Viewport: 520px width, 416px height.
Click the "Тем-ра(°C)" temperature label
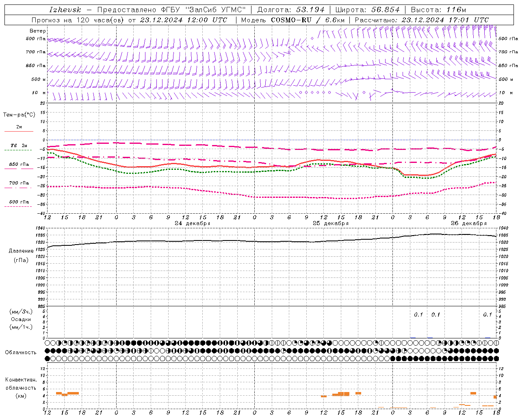[x=19, y=115]
